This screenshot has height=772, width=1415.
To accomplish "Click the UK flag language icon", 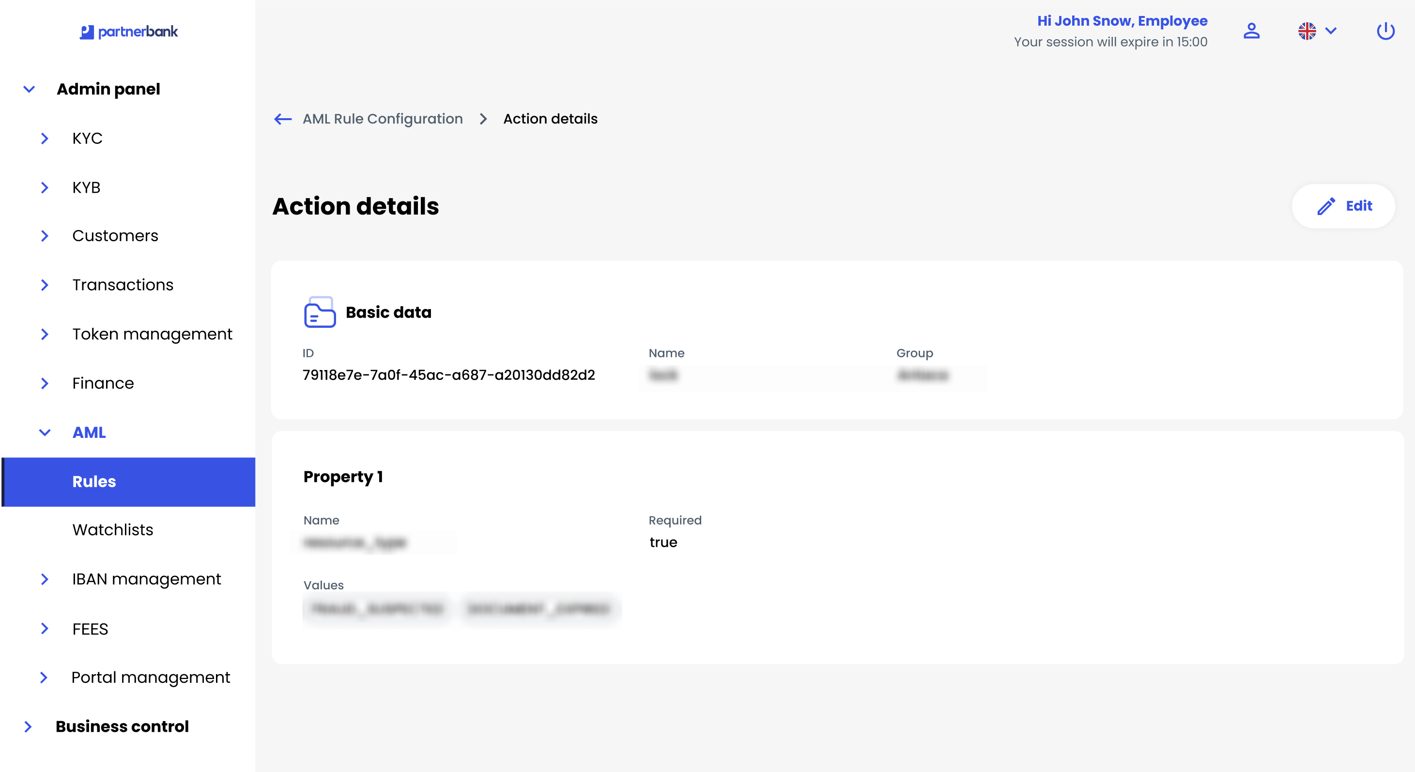I will pos(1307,31).
